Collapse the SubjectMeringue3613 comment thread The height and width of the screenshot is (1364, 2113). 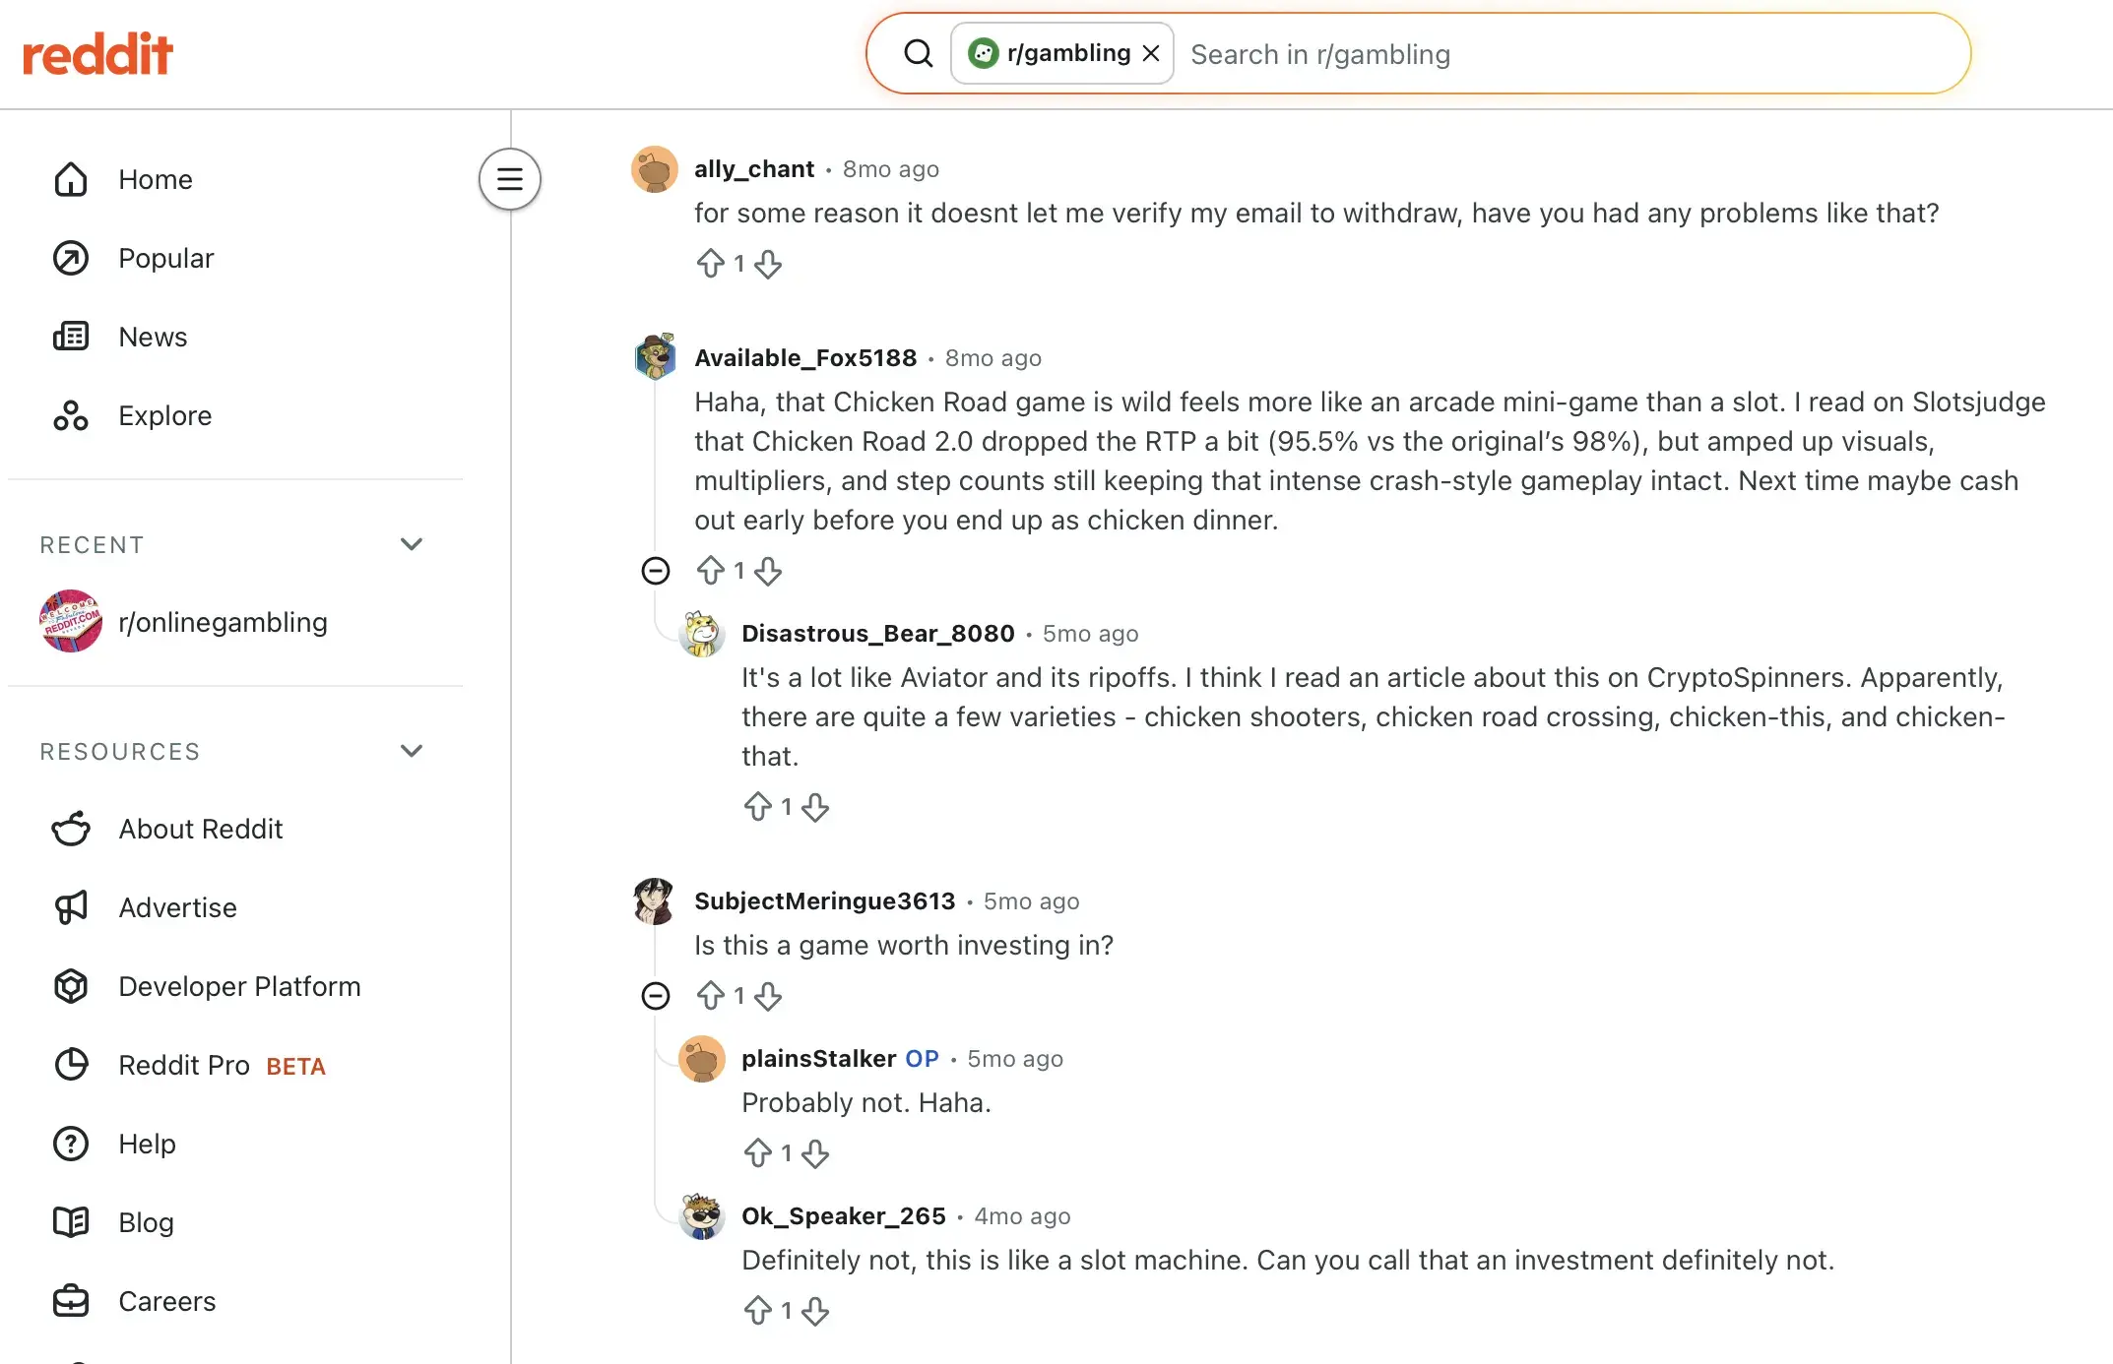pos(656,996)
